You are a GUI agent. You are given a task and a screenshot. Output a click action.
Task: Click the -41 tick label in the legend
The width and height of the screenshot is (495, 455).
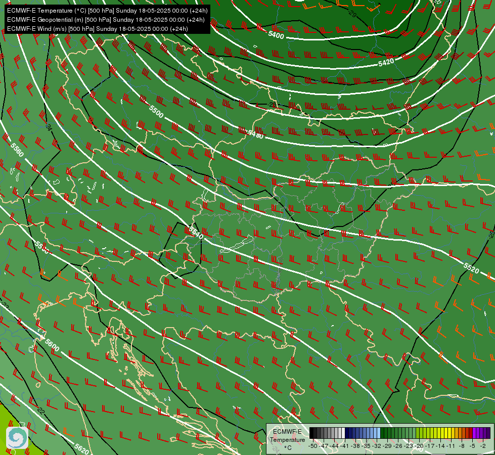pos(344,446)
